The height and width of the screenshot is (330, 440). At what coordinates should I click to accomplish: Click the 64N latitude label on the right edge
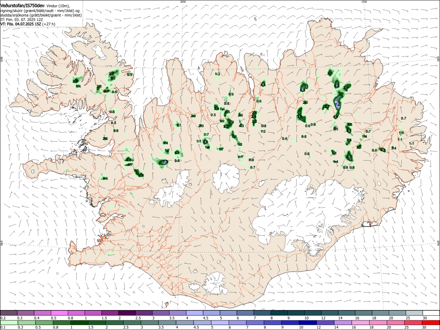pos(438,243)
